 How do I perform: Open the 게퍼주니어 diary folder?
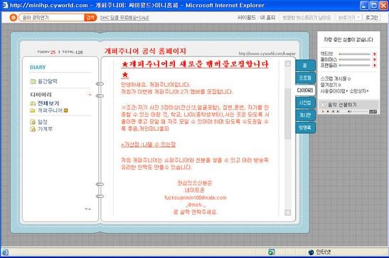click(x=50, y=110)
